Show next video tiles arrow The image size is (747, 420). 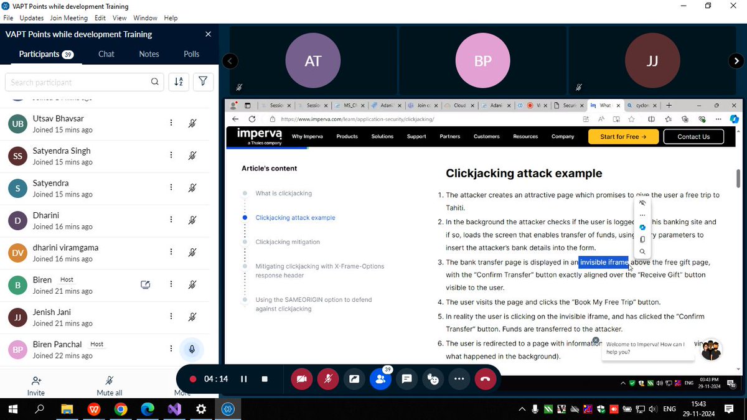click(x=736, y=61)
